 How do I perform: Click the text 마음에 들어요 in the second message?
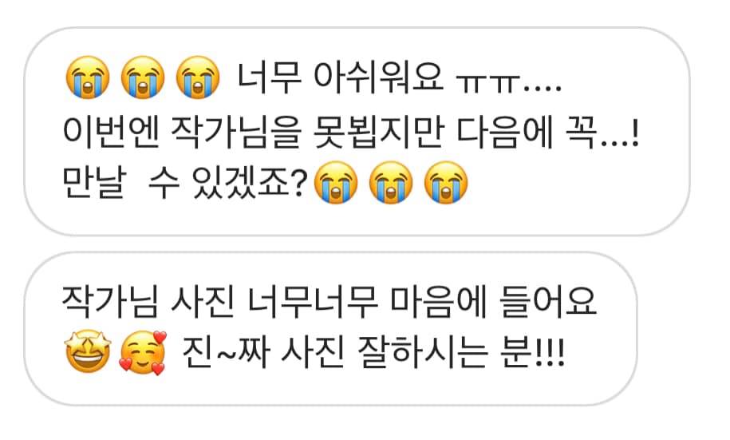[493, 302]
